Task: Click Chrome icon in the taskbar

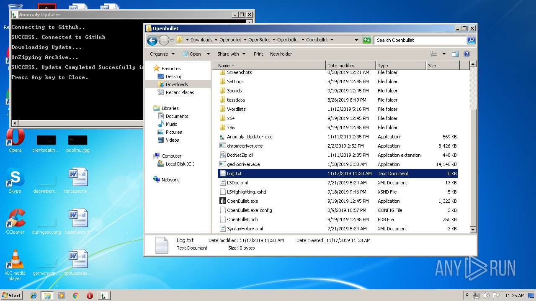Action: pos(76,296)
